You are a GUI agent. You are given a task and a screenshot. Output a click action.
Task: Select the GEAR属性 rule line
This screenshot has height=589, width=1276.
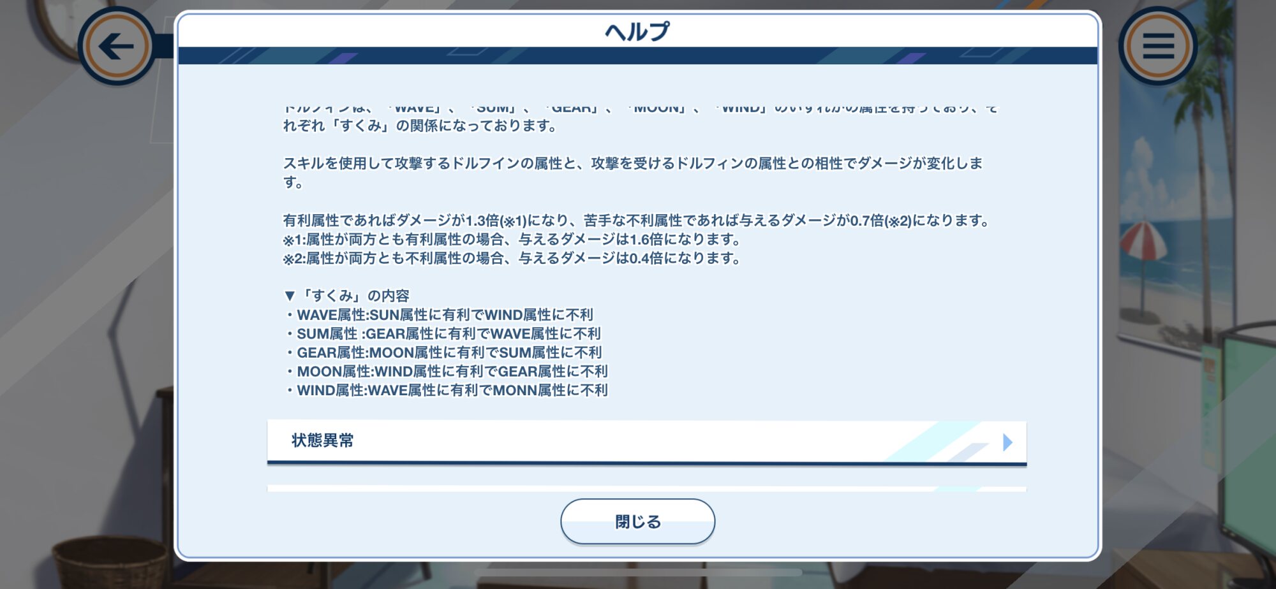[443, 353]
